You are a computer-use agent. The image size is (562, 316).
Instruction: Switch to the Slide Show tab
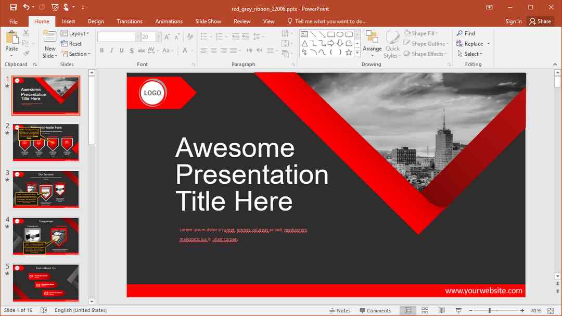[208, 21]
